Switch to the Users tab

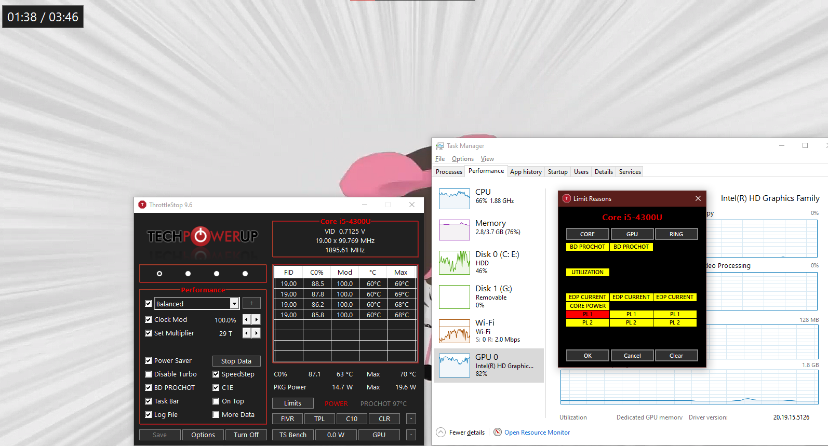coord(581,172)
